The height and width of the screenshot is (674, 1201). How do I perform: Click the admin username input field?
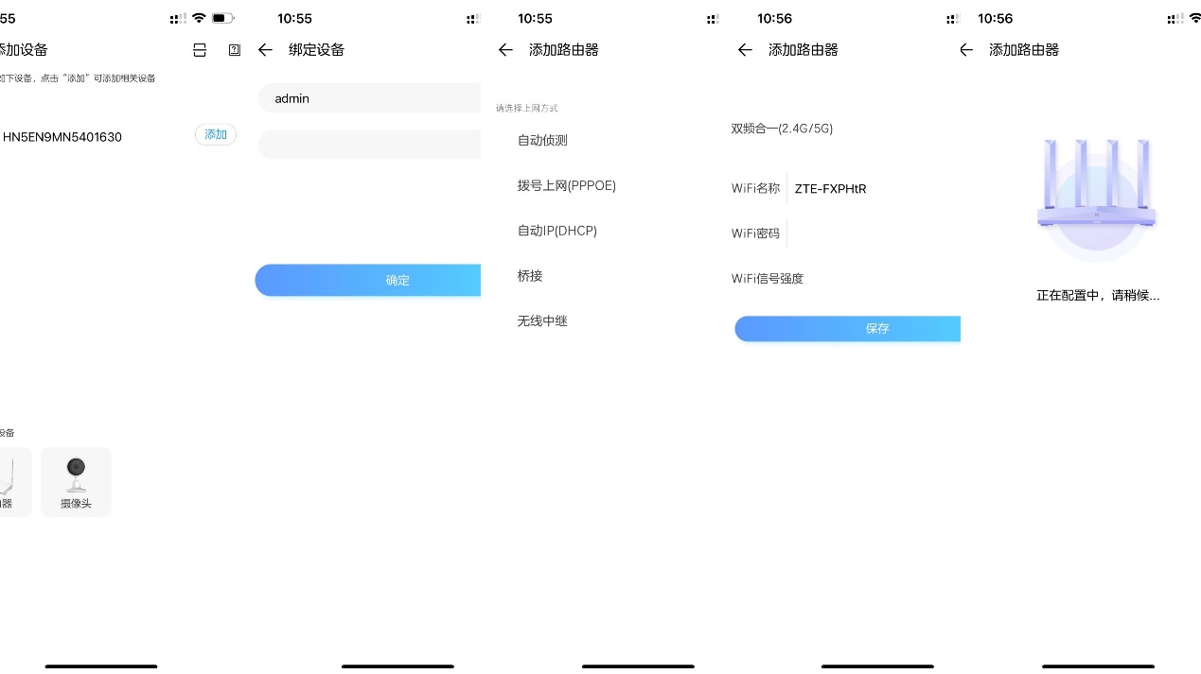coord(369,98)
